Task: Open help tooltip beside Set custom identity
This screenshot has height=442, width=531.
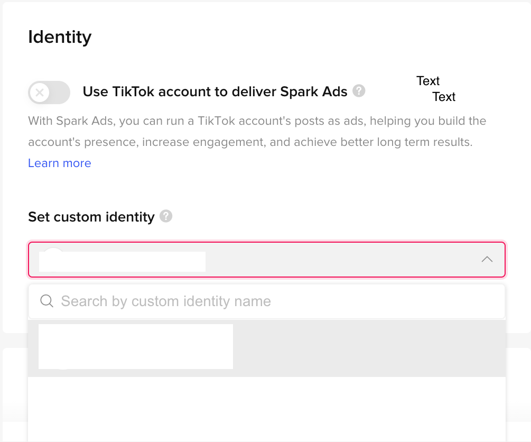Action: 166,216
